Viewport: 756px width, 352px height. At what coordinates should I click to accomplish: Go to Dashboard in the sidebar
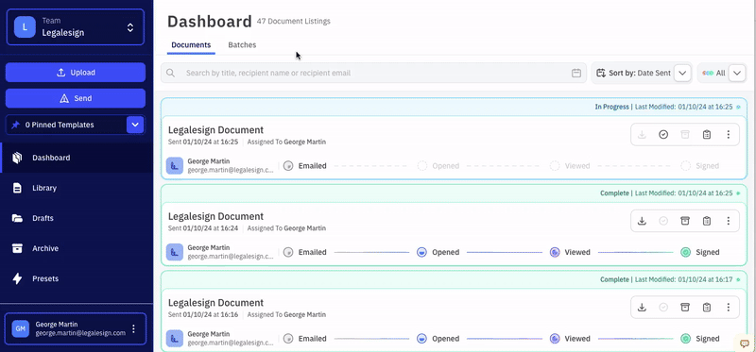pos(77,158)
